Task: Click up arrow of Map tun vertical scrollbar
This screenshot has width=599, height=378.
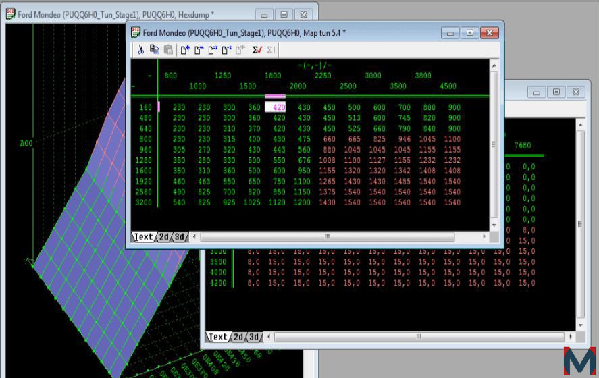Action: [x=494, y=65]
